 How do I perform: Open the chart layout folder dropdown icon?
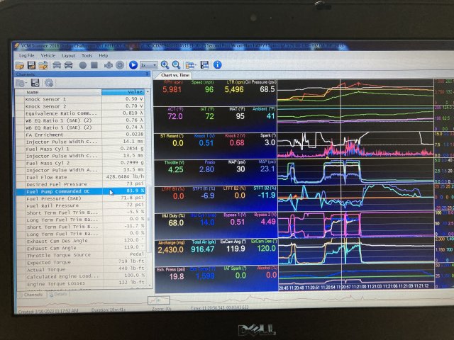[190, 65]
